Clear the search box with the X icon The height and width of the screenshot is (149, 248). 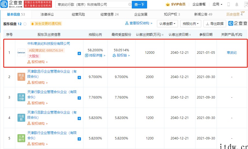130,5
